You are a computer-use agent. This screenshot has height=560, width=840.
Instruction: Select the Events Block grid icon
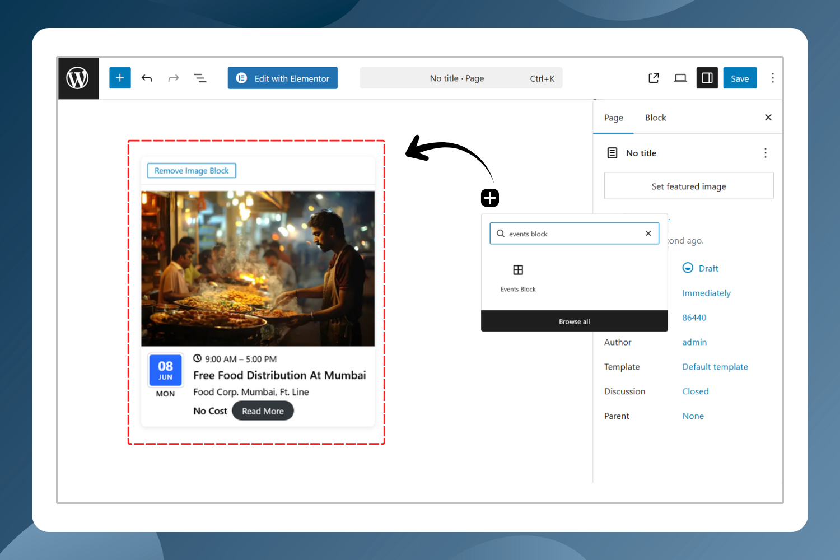(518, 270)
